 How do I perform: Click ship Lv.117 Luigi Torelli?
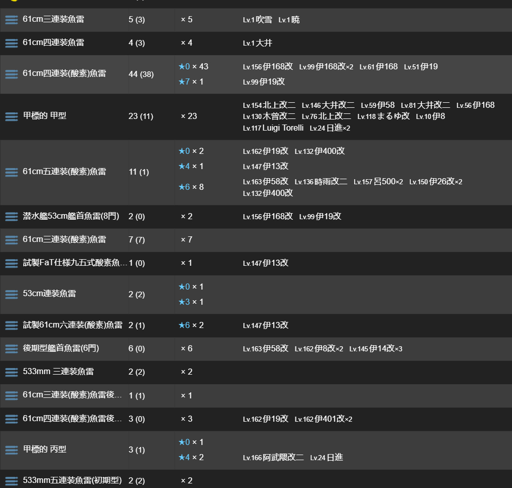[273, 128]
